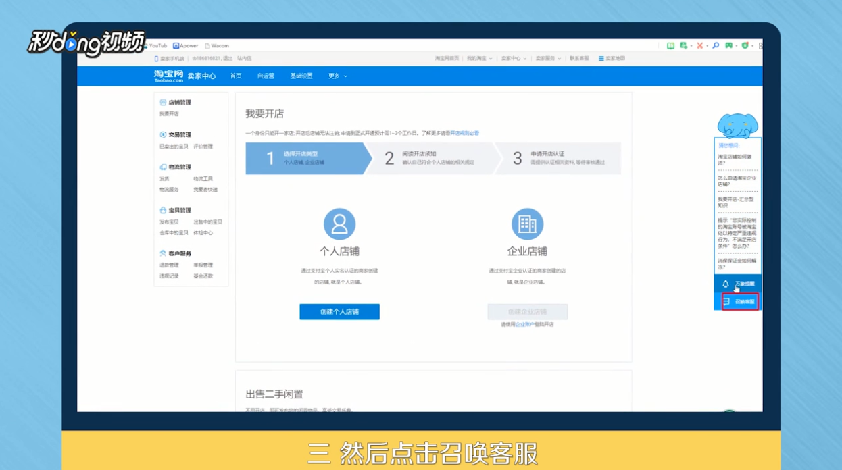Click the 创建个人店铺 button

pyautogui.click(x=339, y=311)
